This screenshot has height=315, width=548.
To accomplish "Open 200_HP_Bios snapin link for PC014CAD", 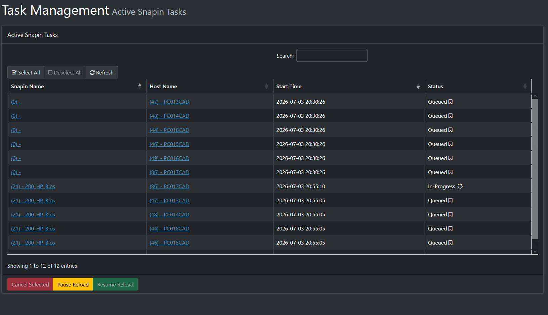I will (33, 214).
